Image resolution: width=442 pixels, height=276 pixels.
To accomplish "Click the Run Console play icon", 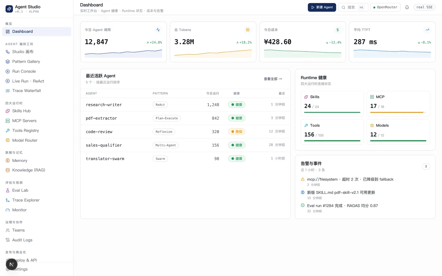I will tap(8, 71).
